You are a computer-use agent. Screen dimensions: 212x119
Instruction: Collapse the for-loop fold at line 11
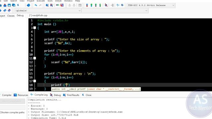(35, 58)
